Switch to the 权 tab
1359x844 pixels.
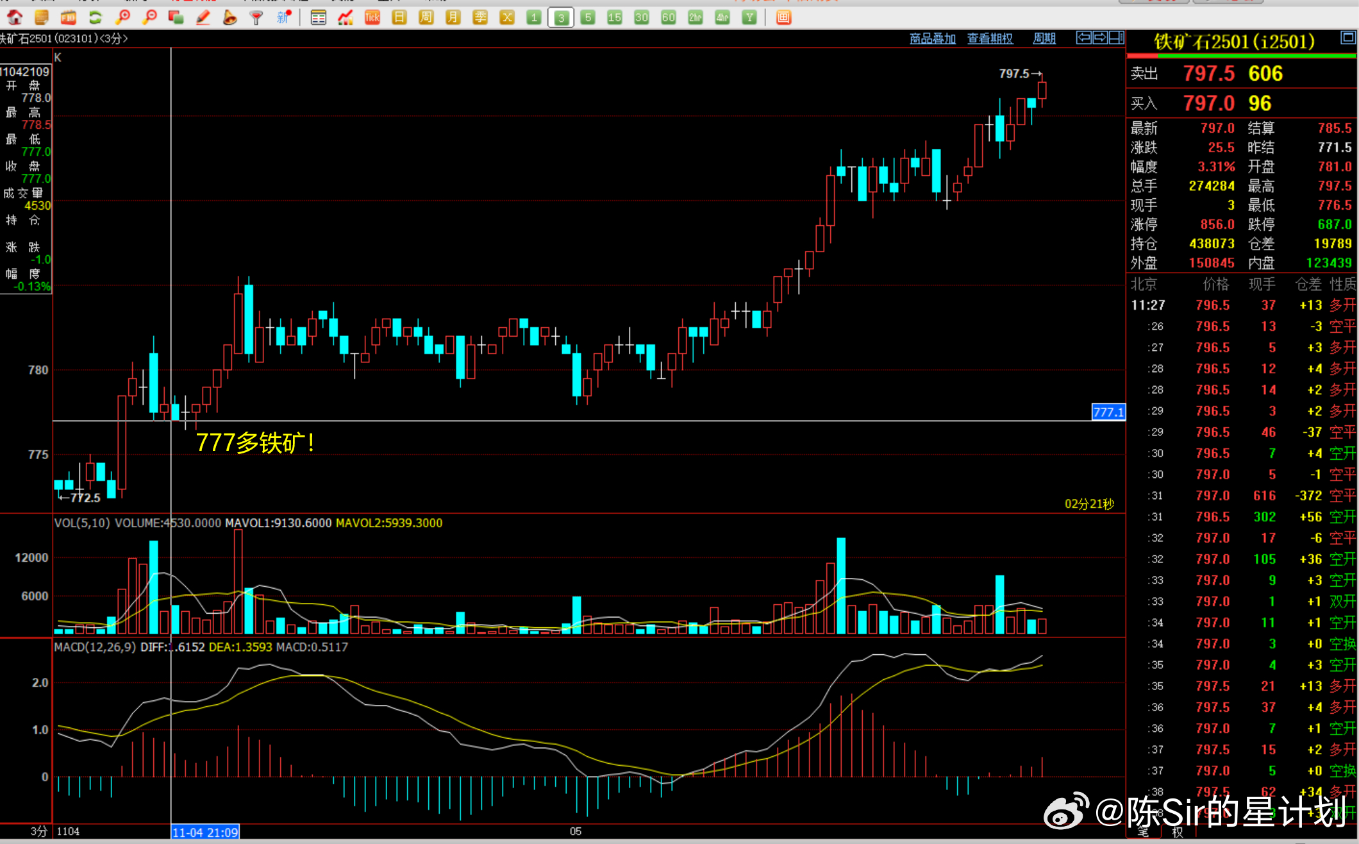click(x=1178, y=832)
